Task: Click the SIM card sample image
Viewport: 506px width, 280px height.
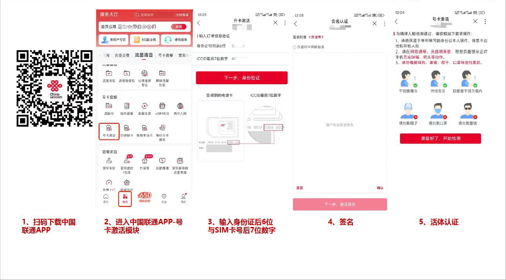Action: coord(220,130)
